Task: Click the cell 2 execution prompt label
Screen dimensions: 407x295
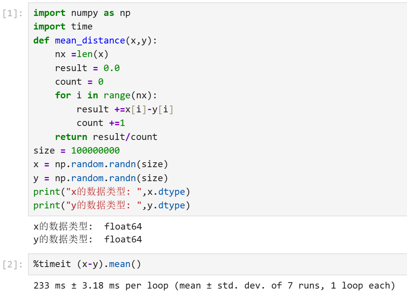Action: coord(13,264)
